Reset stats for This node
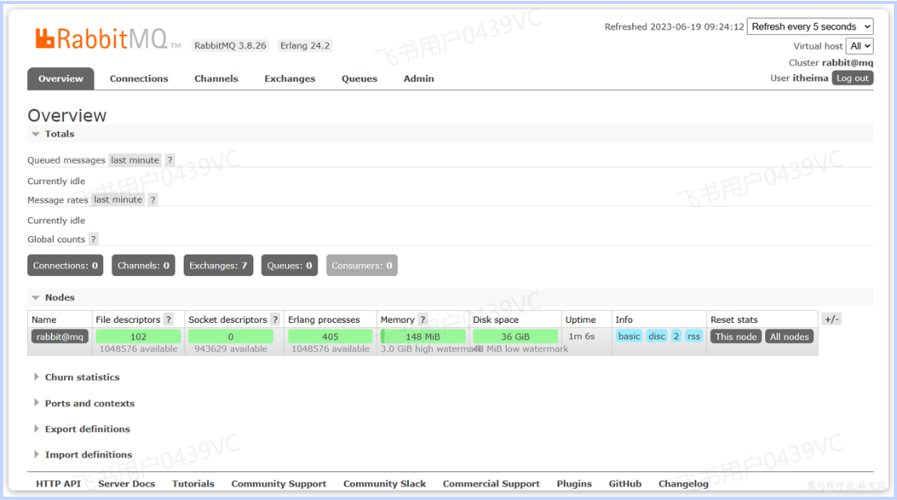897x500 pixels. 735,336
